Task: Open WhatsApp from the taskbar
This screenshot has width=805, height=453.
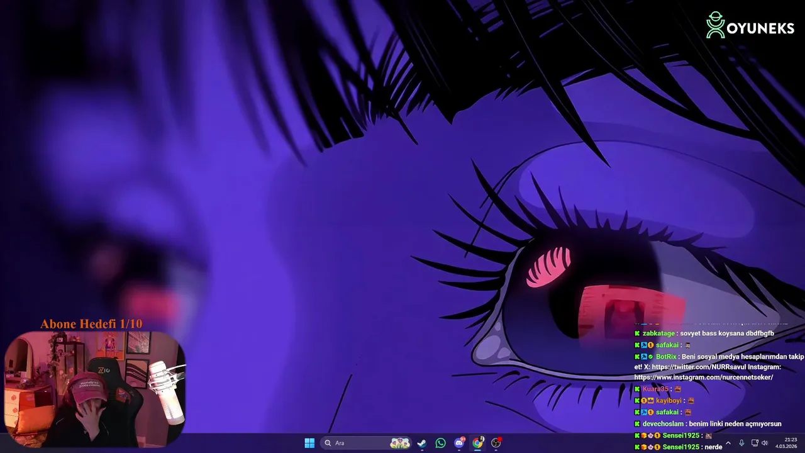Action: click(x=440, y=443)
